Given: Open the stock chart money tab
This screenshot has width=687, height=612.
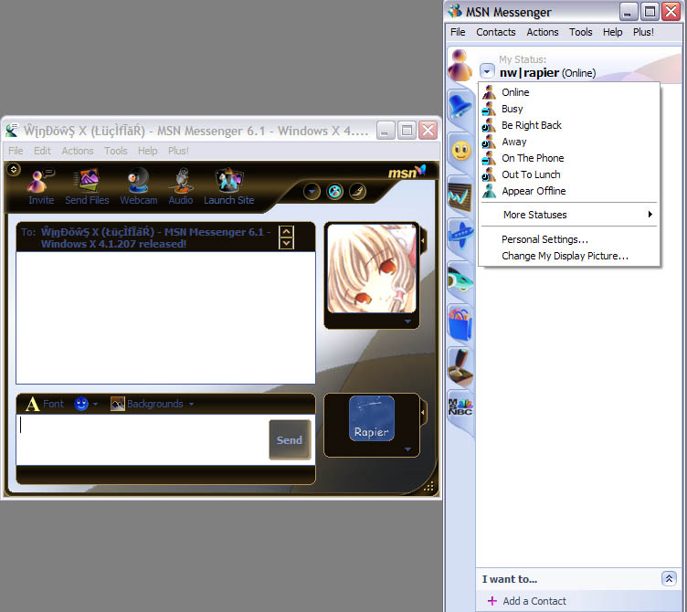Looking at the screenshot, I should [460, 197].
